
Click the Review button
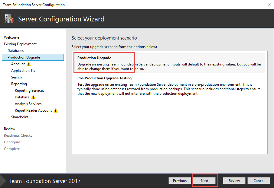click(x=234, y=181)
